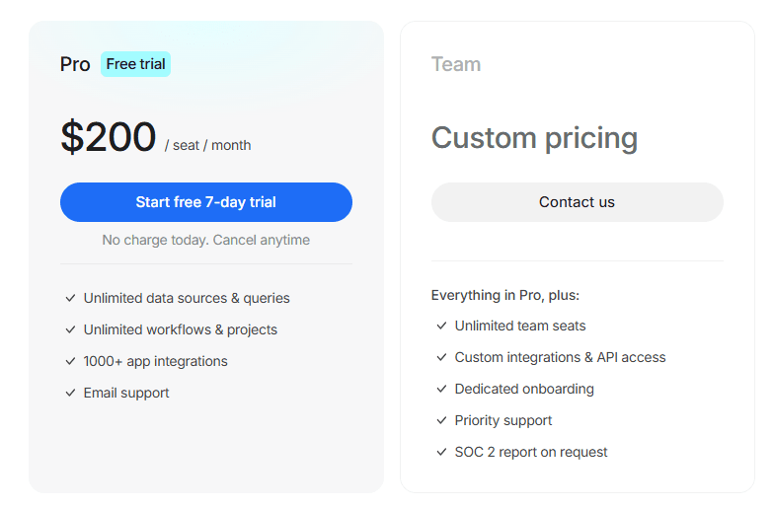Click the $200 price
Image resolution: width=773 pixels, height=509 pixels.
click(108, 136)
